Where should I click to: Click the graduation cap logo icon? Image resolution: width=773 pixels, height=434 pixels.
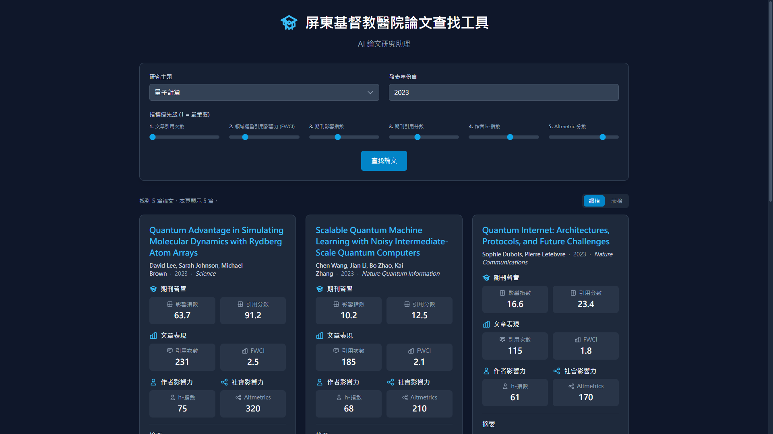point(289,23)
